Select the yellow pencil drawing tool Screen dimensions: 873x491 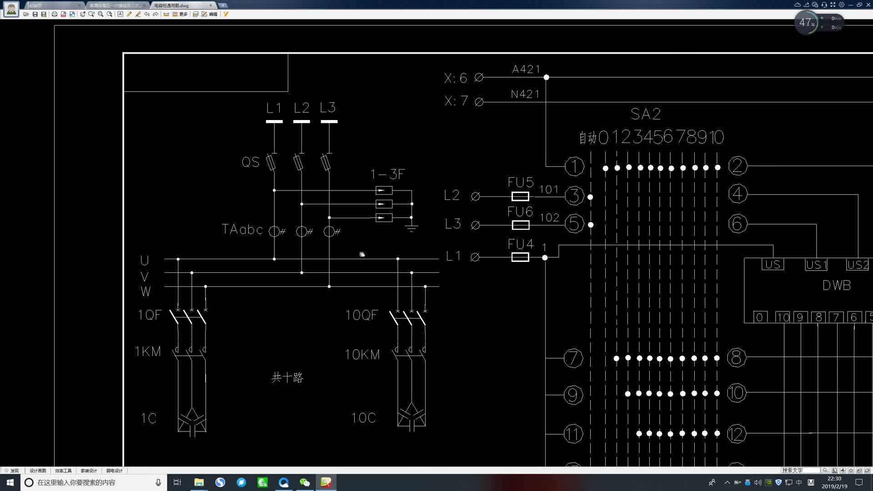[129, 14]
